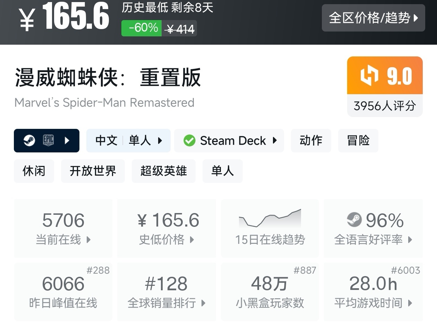Expand the 中文 单人 info arrow
The height and width of the screenshot is (327, 437).
[160, 141]
